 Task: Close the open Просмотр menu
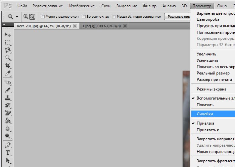[x=202, y=6]
